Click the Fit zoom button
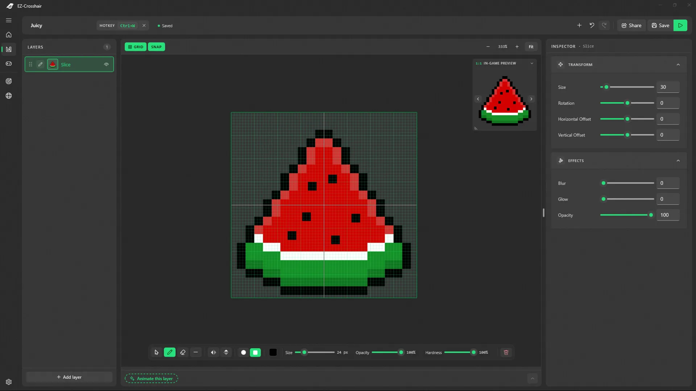Screen dimensions: 696x391 click(531, 47)
